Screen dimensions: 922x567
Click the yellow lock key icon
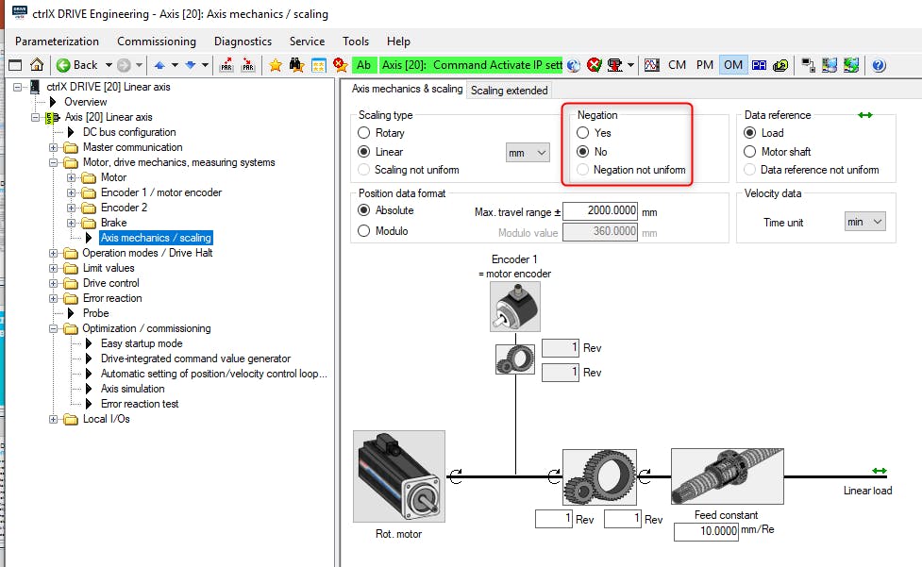coord(780,65)
